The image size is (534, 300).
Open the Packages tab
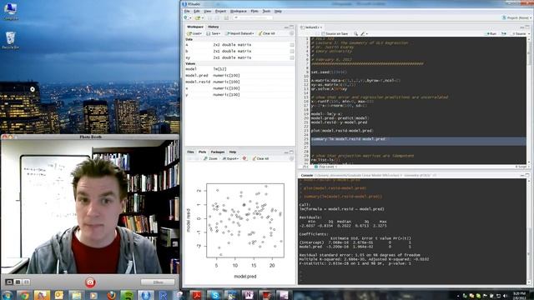pos(217,152)
